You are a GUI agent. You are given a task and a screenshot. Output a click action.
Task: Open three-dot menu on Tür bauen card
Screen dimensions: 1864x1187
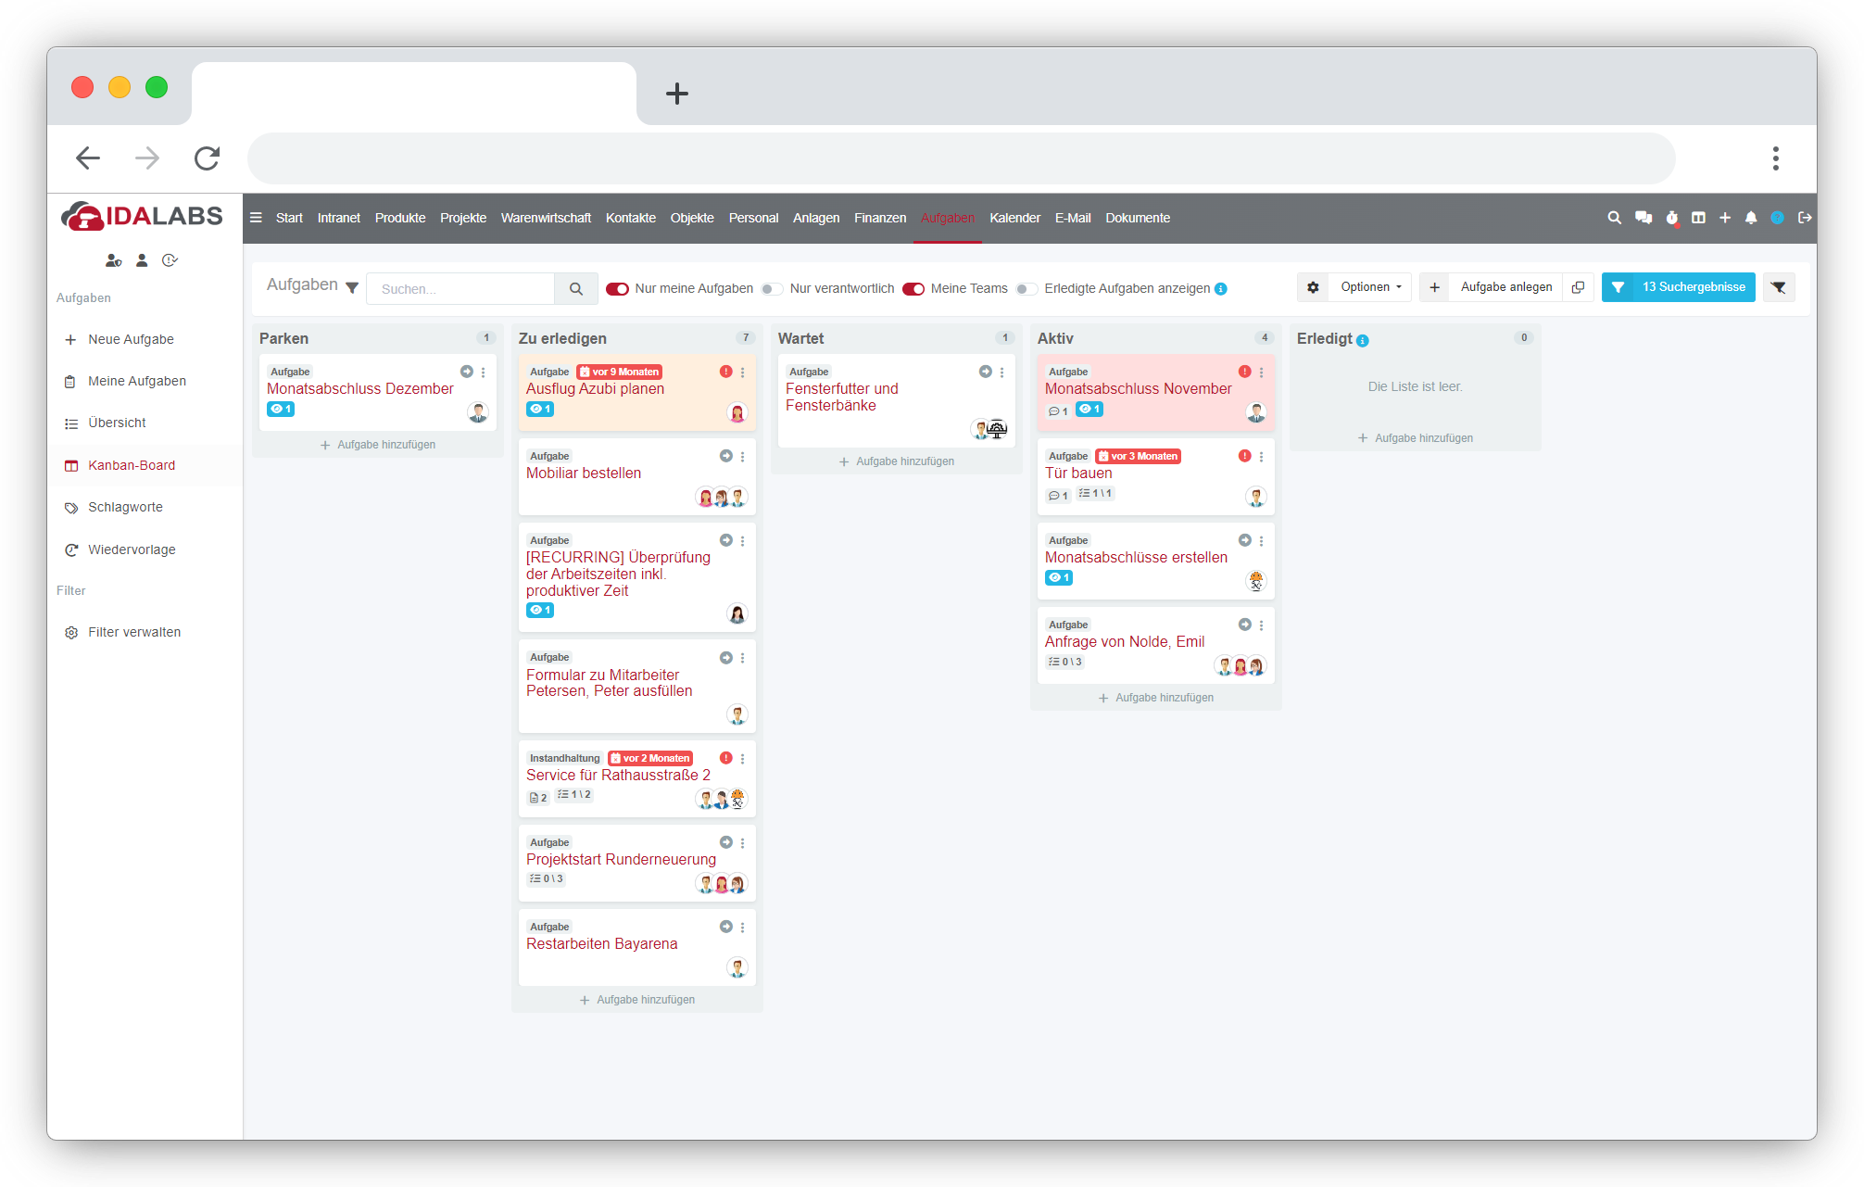tap(1261, 456)
